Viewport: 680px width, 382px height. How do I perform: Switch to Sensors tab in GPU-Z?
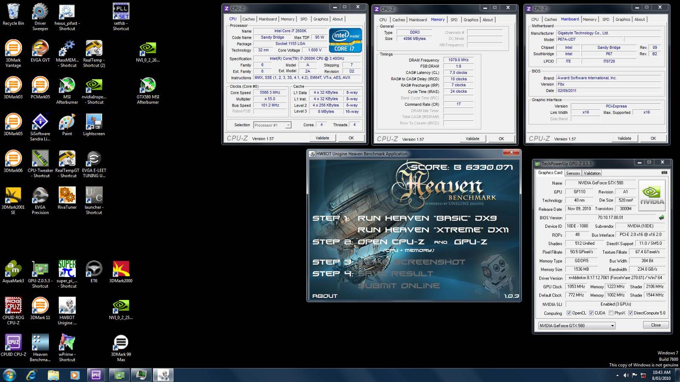pos(573,173)
